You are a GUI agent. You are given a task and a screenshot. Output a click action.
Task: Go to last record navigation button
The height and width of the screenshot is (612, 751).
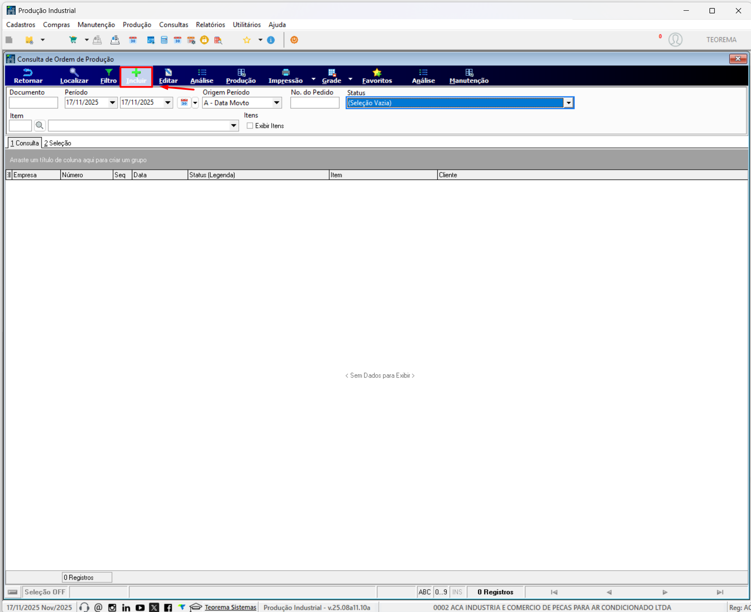pyautogui.click(x=720, y=592)
